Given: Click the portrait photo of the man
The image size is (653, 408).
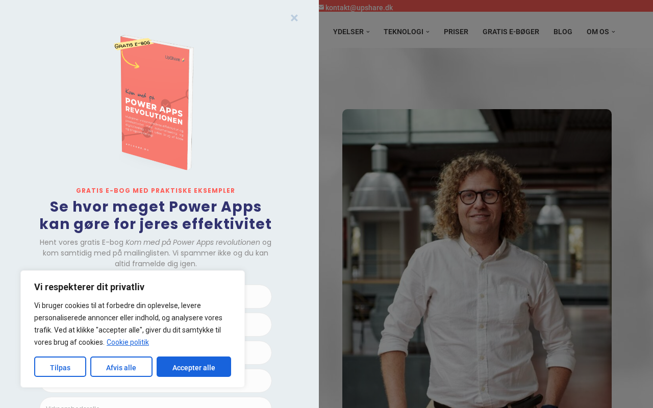Looking at the screenshot, I should 477,259.
